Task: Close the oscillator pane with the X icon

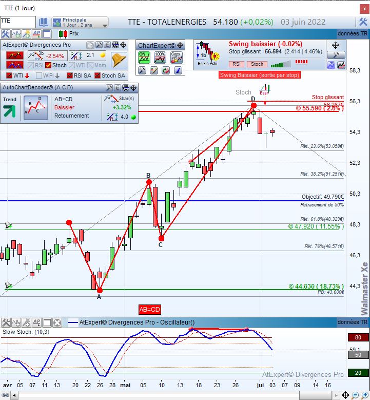Action: (57, 322)
